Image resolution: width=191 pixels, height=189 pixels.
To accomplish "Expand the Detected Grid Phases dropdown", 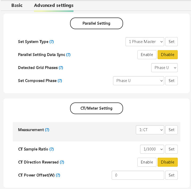I will point(164,68).
